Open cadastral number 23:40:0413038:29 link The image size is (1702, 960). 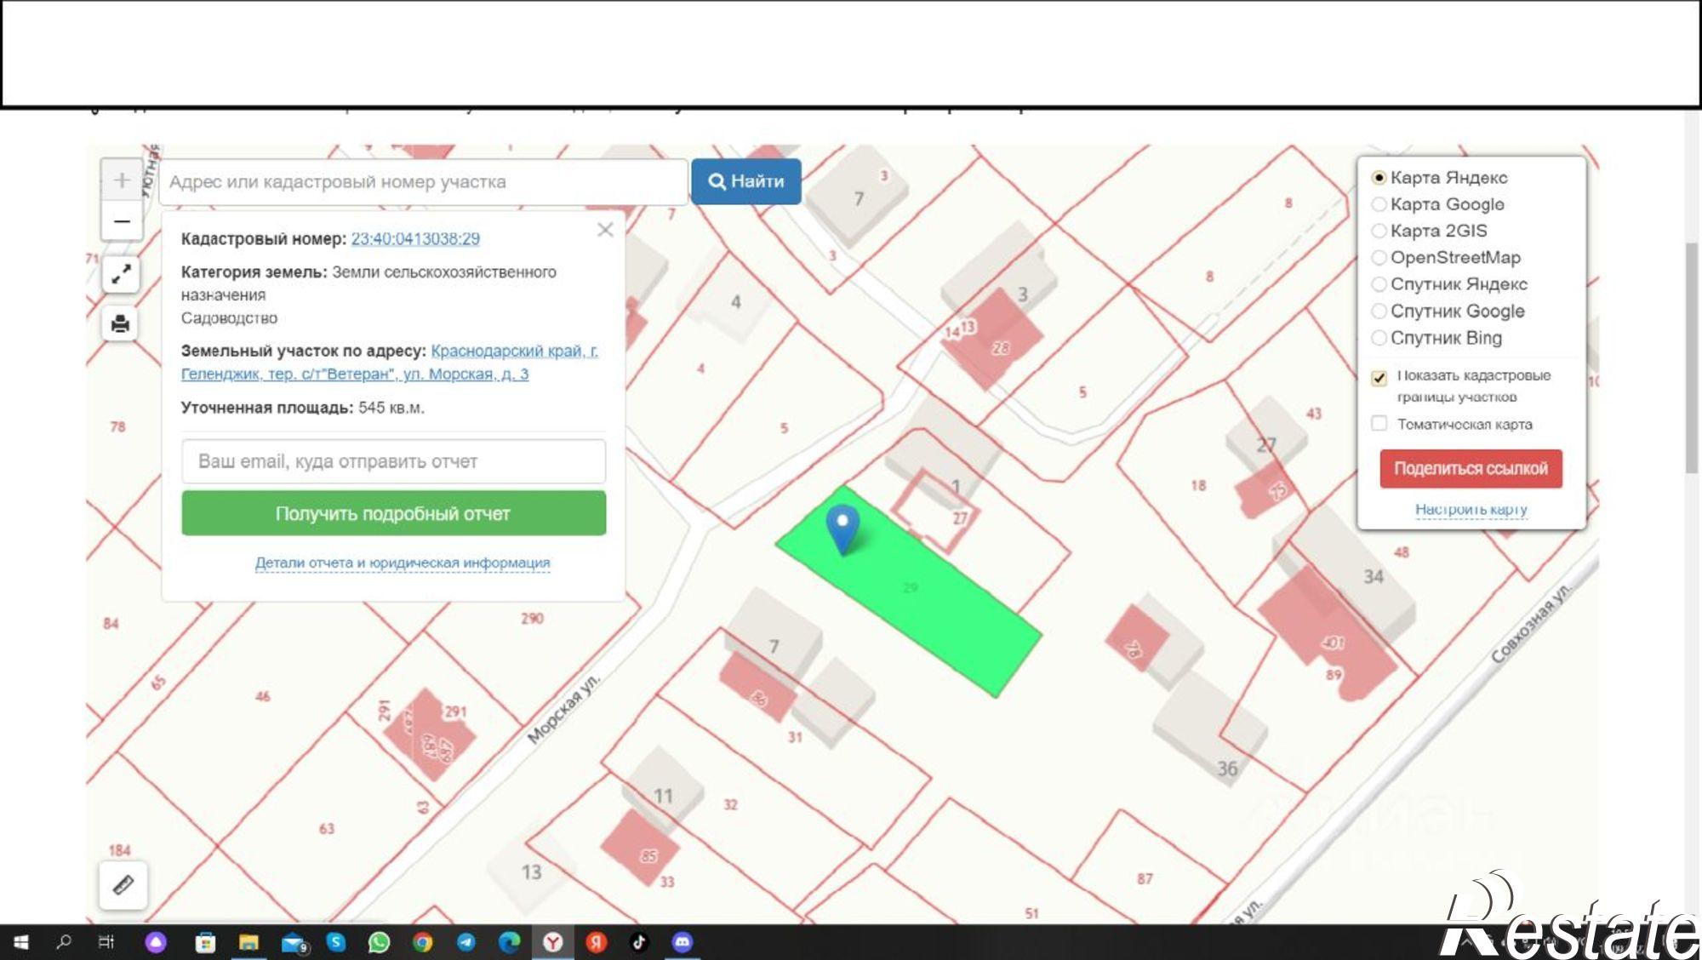(x=415, y=239)
